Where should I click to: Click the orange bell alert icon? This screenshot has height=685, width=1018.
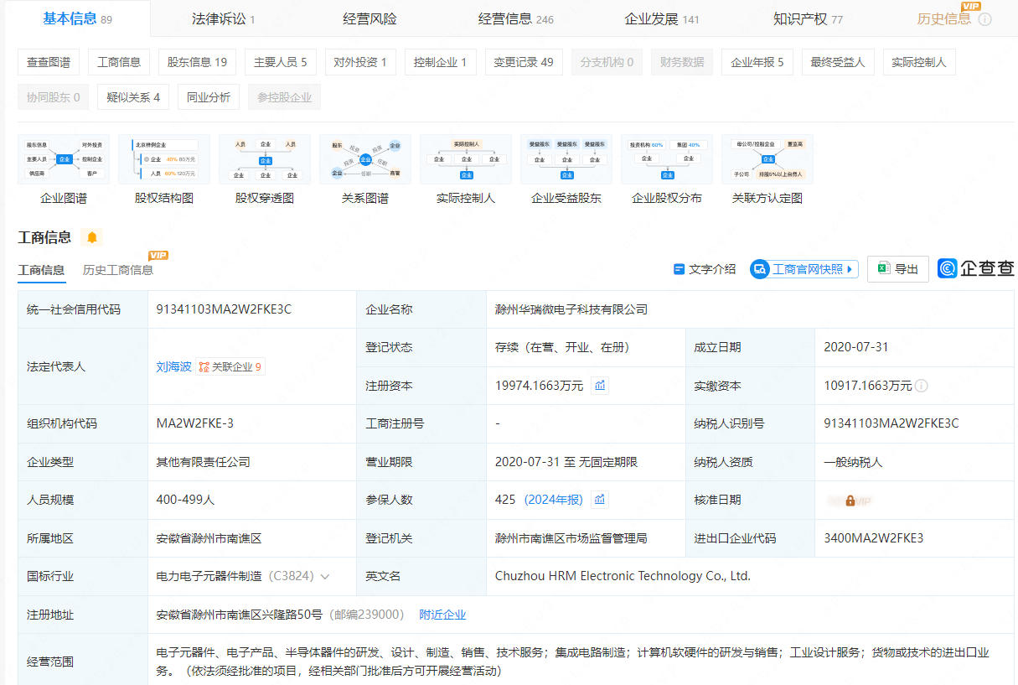(91, 237)
